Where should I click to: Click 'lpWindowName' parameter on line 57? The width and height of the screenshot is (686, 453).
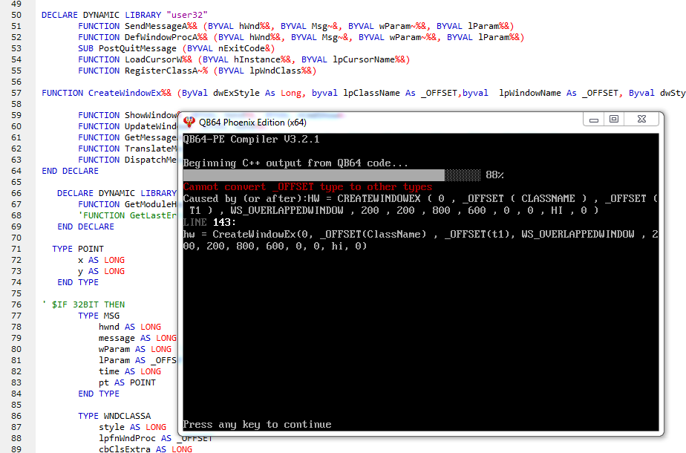[x=530, y=93]
